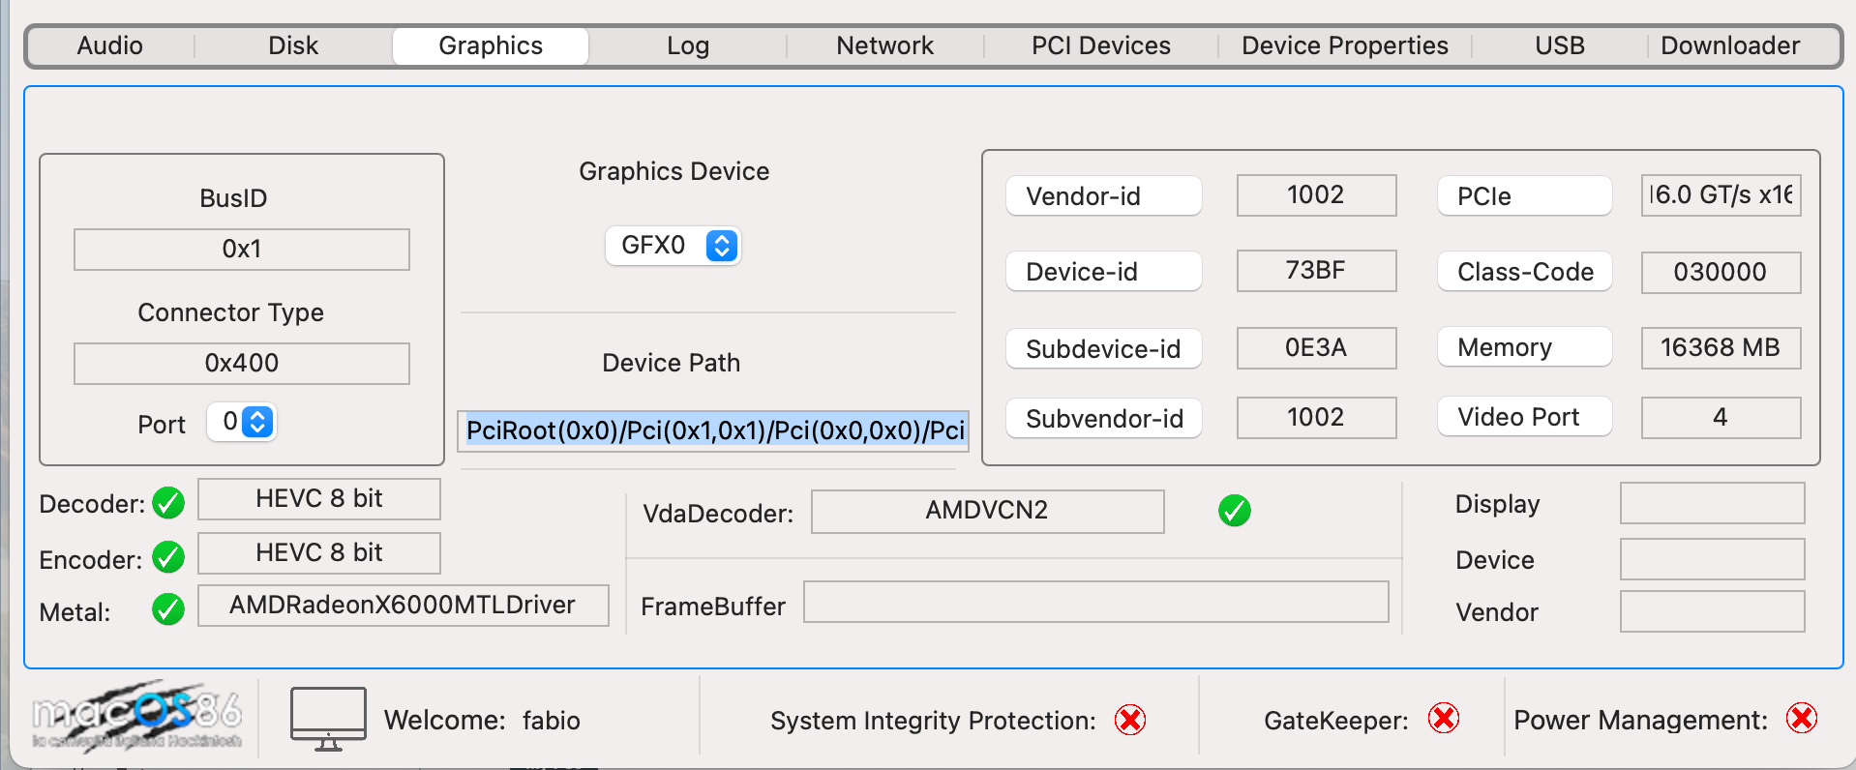Click the Power Management red X icon
This screenshot has width=1856, height=770.
pyautogui.click(x=1801, y=719)
